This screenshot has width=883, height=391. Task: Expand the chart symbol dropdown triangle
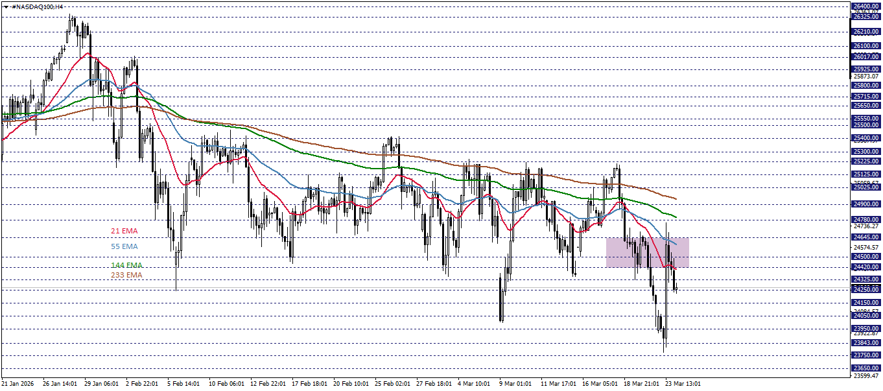point(6,6)
